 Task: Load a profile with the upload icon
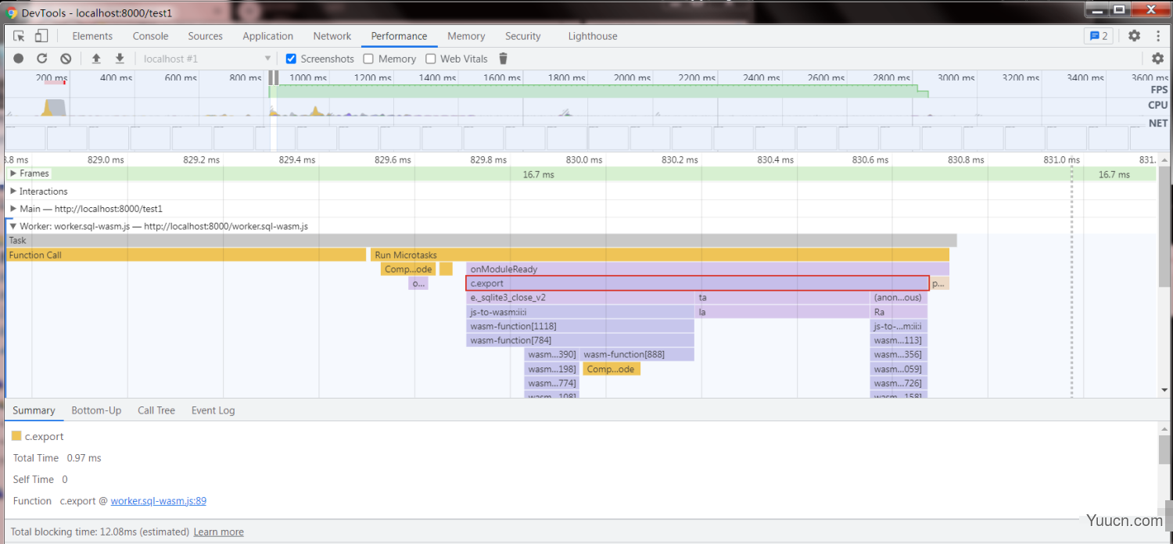[x=96, y=59]
